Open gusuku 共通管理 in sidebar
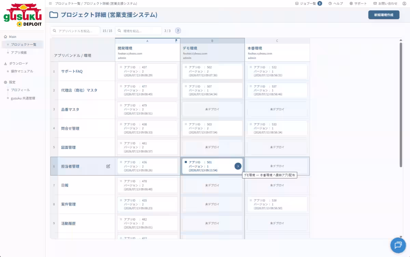 click(x=23, y=98)
